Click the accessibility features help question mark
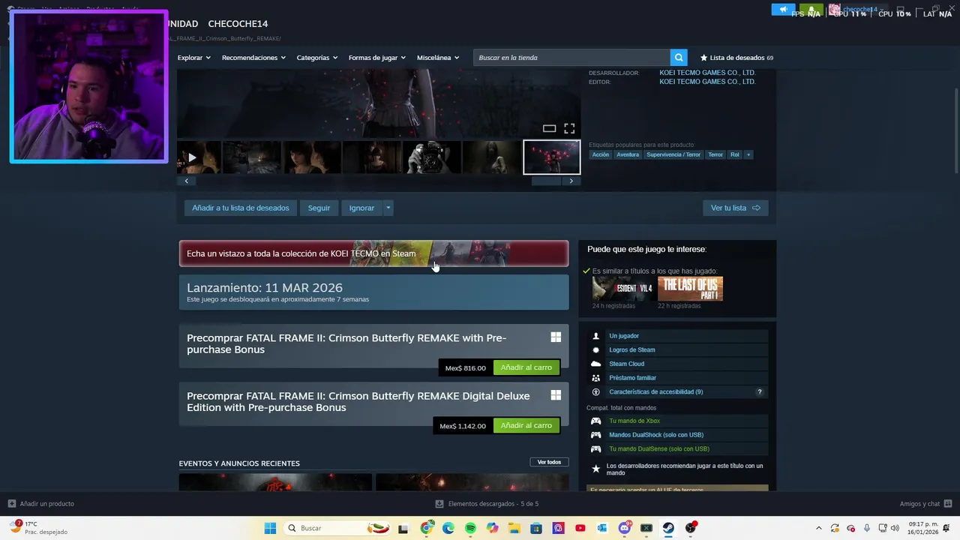960x540 pixels. (x=759, y=392)
